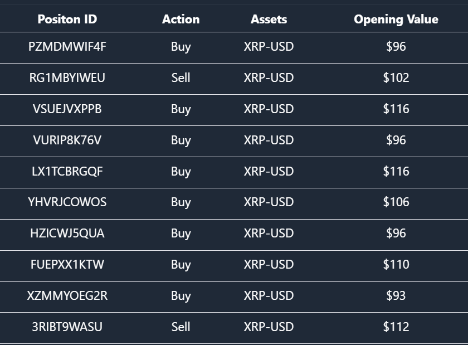Screen dimensions: 468x345
Task: Click position VURIP8K76V
Action: (x=67, y=140)
